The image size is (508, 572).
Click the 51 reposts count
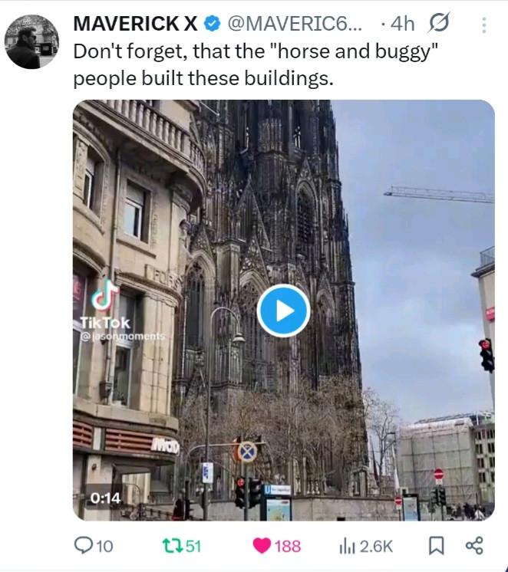coord(193,546)
